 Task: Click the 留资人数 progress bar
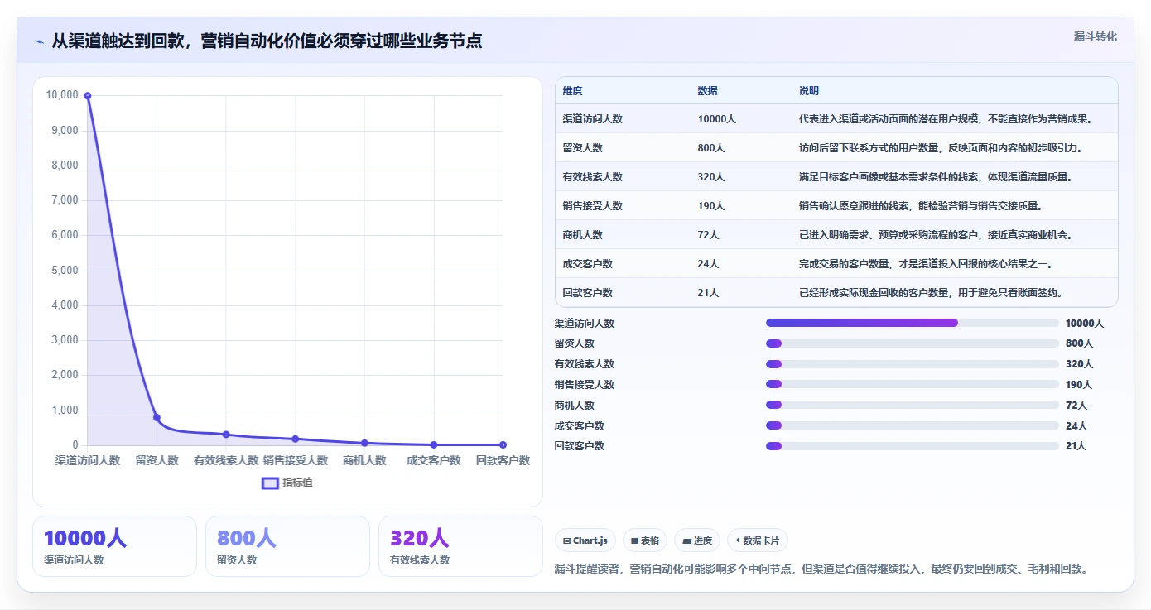coord(912,343)
